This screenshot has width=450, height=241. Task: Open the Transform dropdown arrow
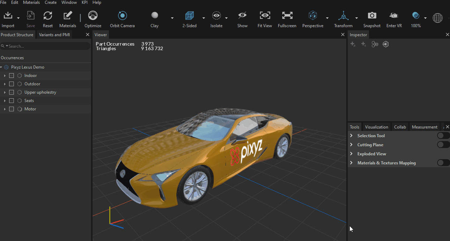pos(356,18)
